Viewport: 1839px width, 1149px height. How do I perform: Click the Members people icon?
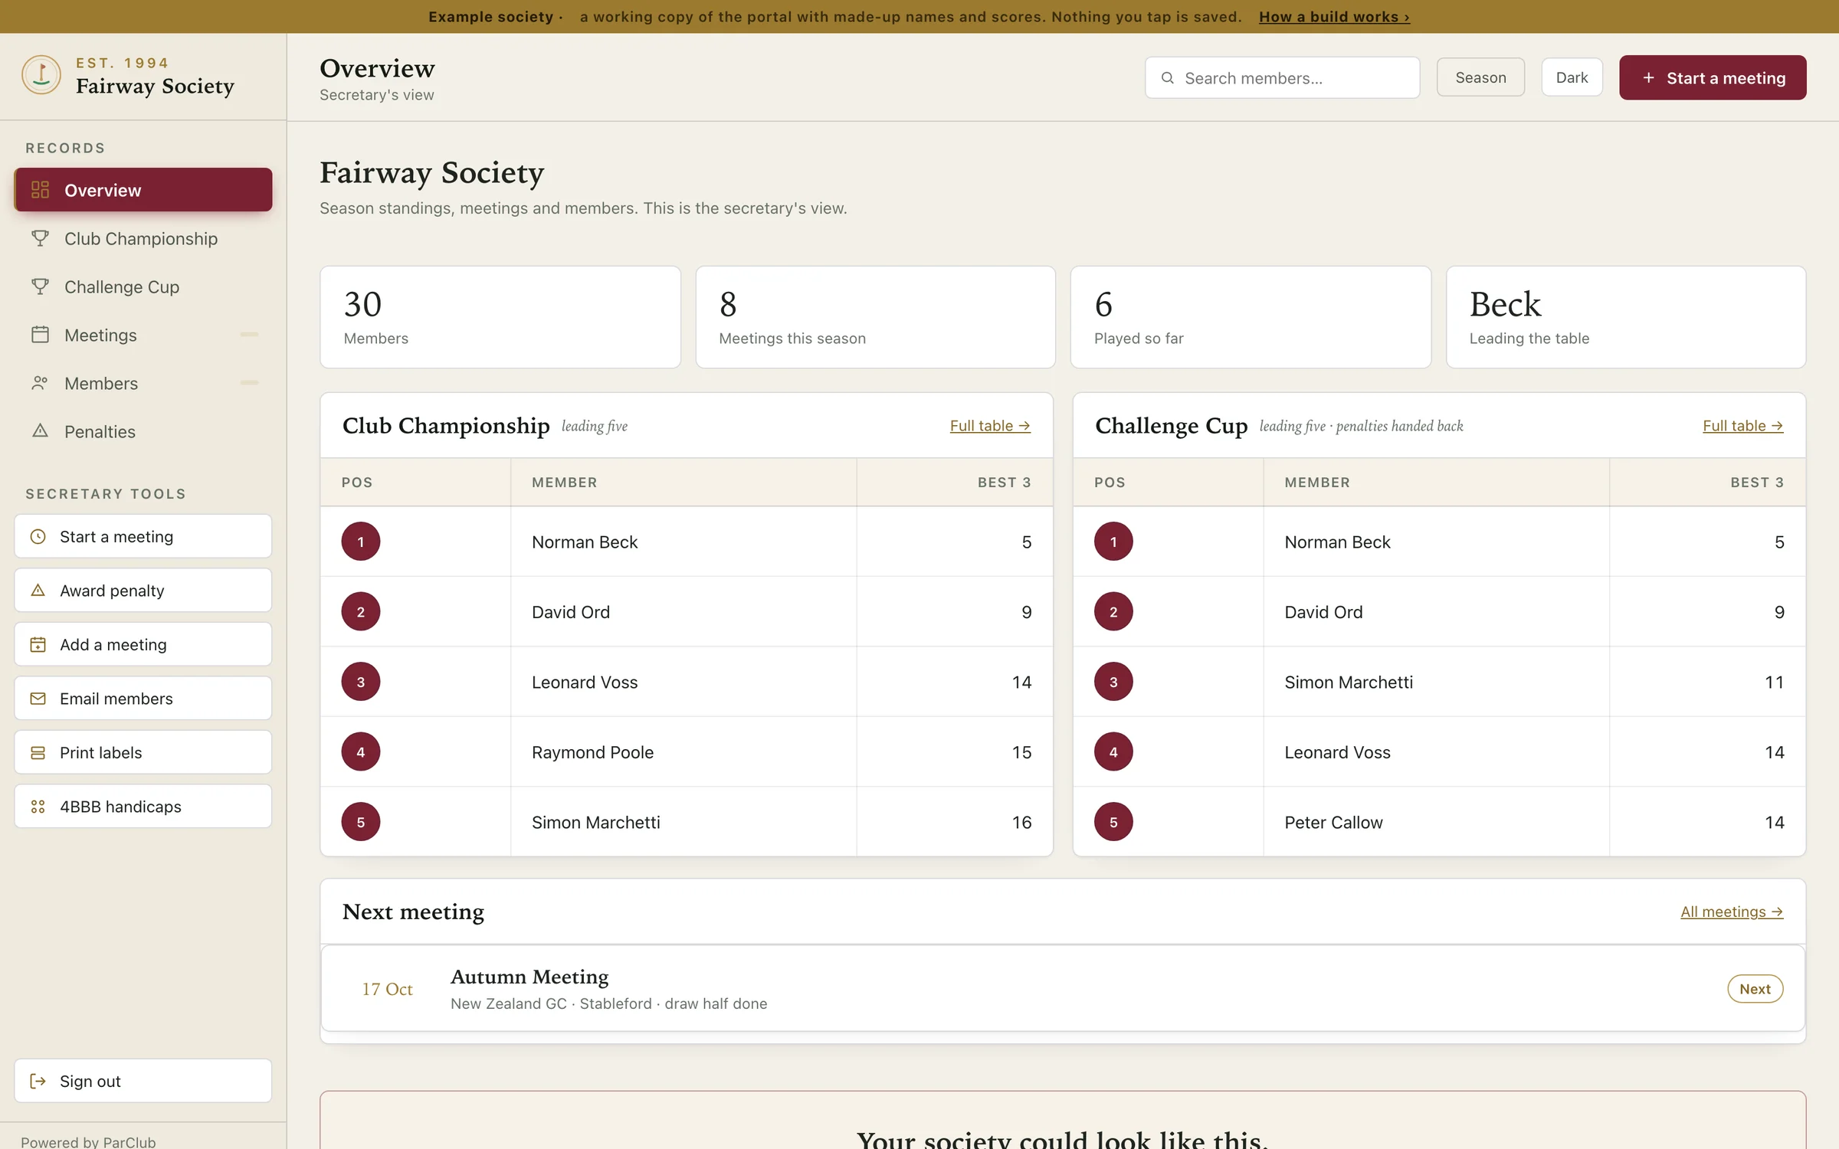tap(40, 383)
